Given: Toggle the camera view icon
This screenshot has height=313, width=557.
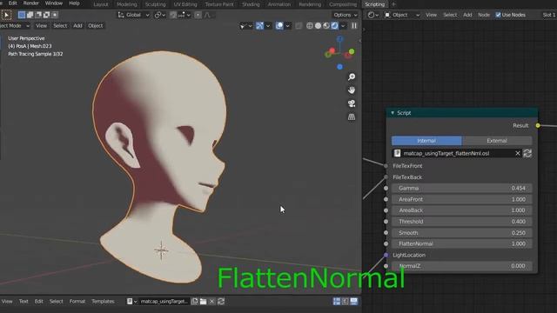Looking at the screenshot, I should 352,103.
